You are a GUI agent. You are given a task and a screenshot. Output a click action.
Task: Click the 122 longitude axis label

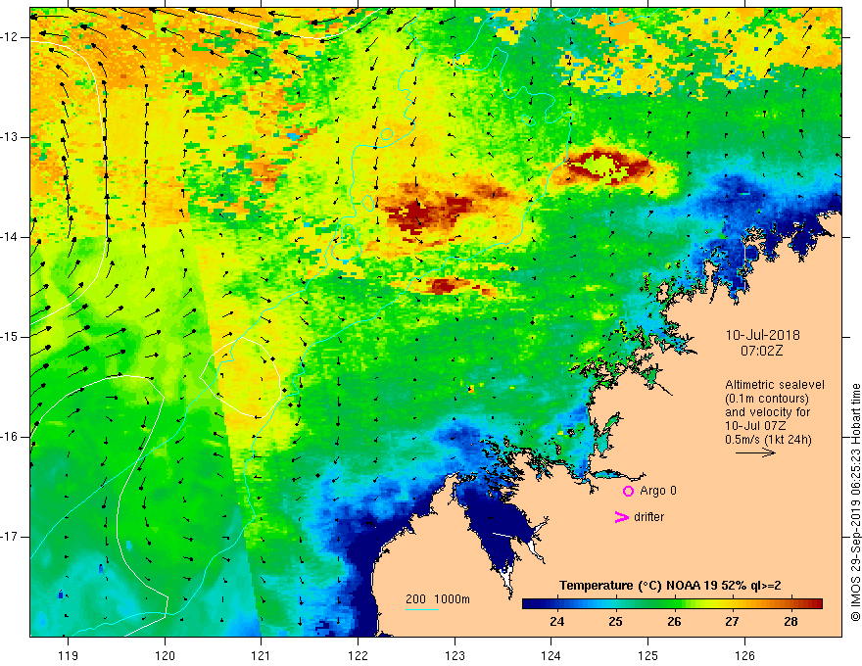pos(358,655)
